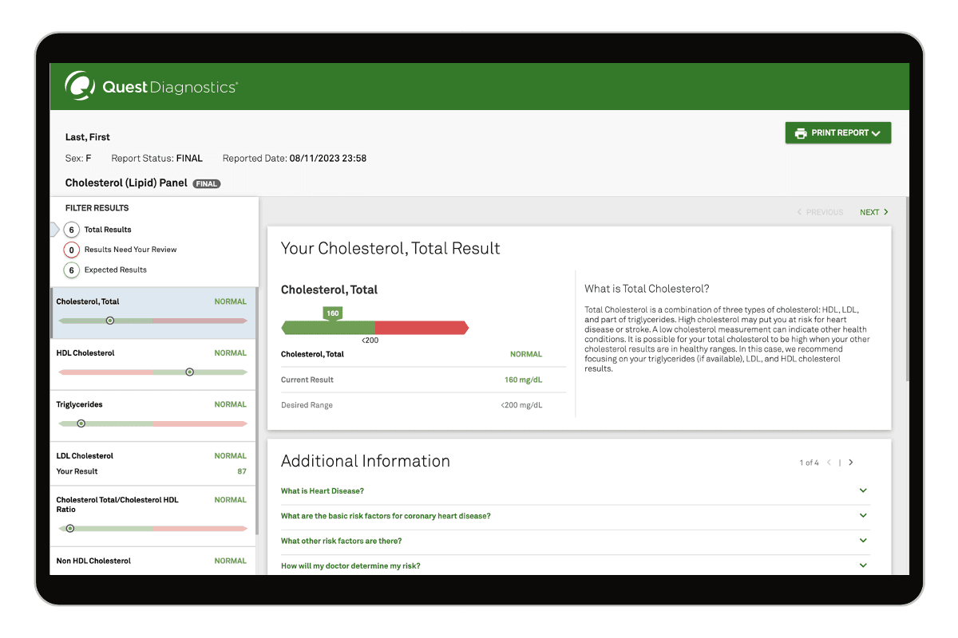Screen dimensions: 958x638
Task: Filter by Total Results circle
Action: (72, 230)
